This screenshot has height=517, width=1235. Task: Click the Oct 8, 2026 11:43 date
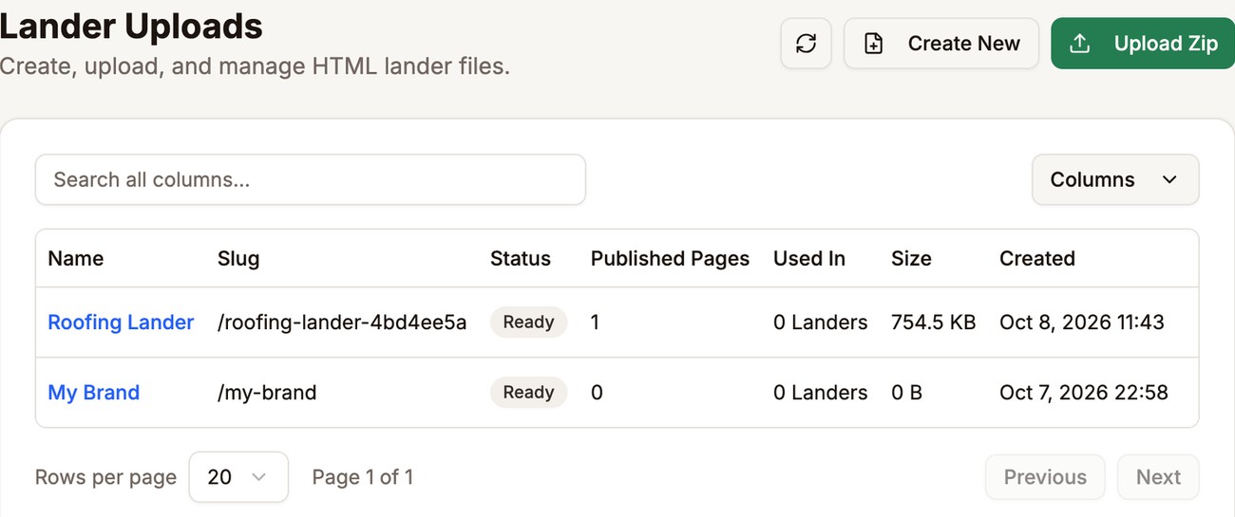click(1082, 323)
